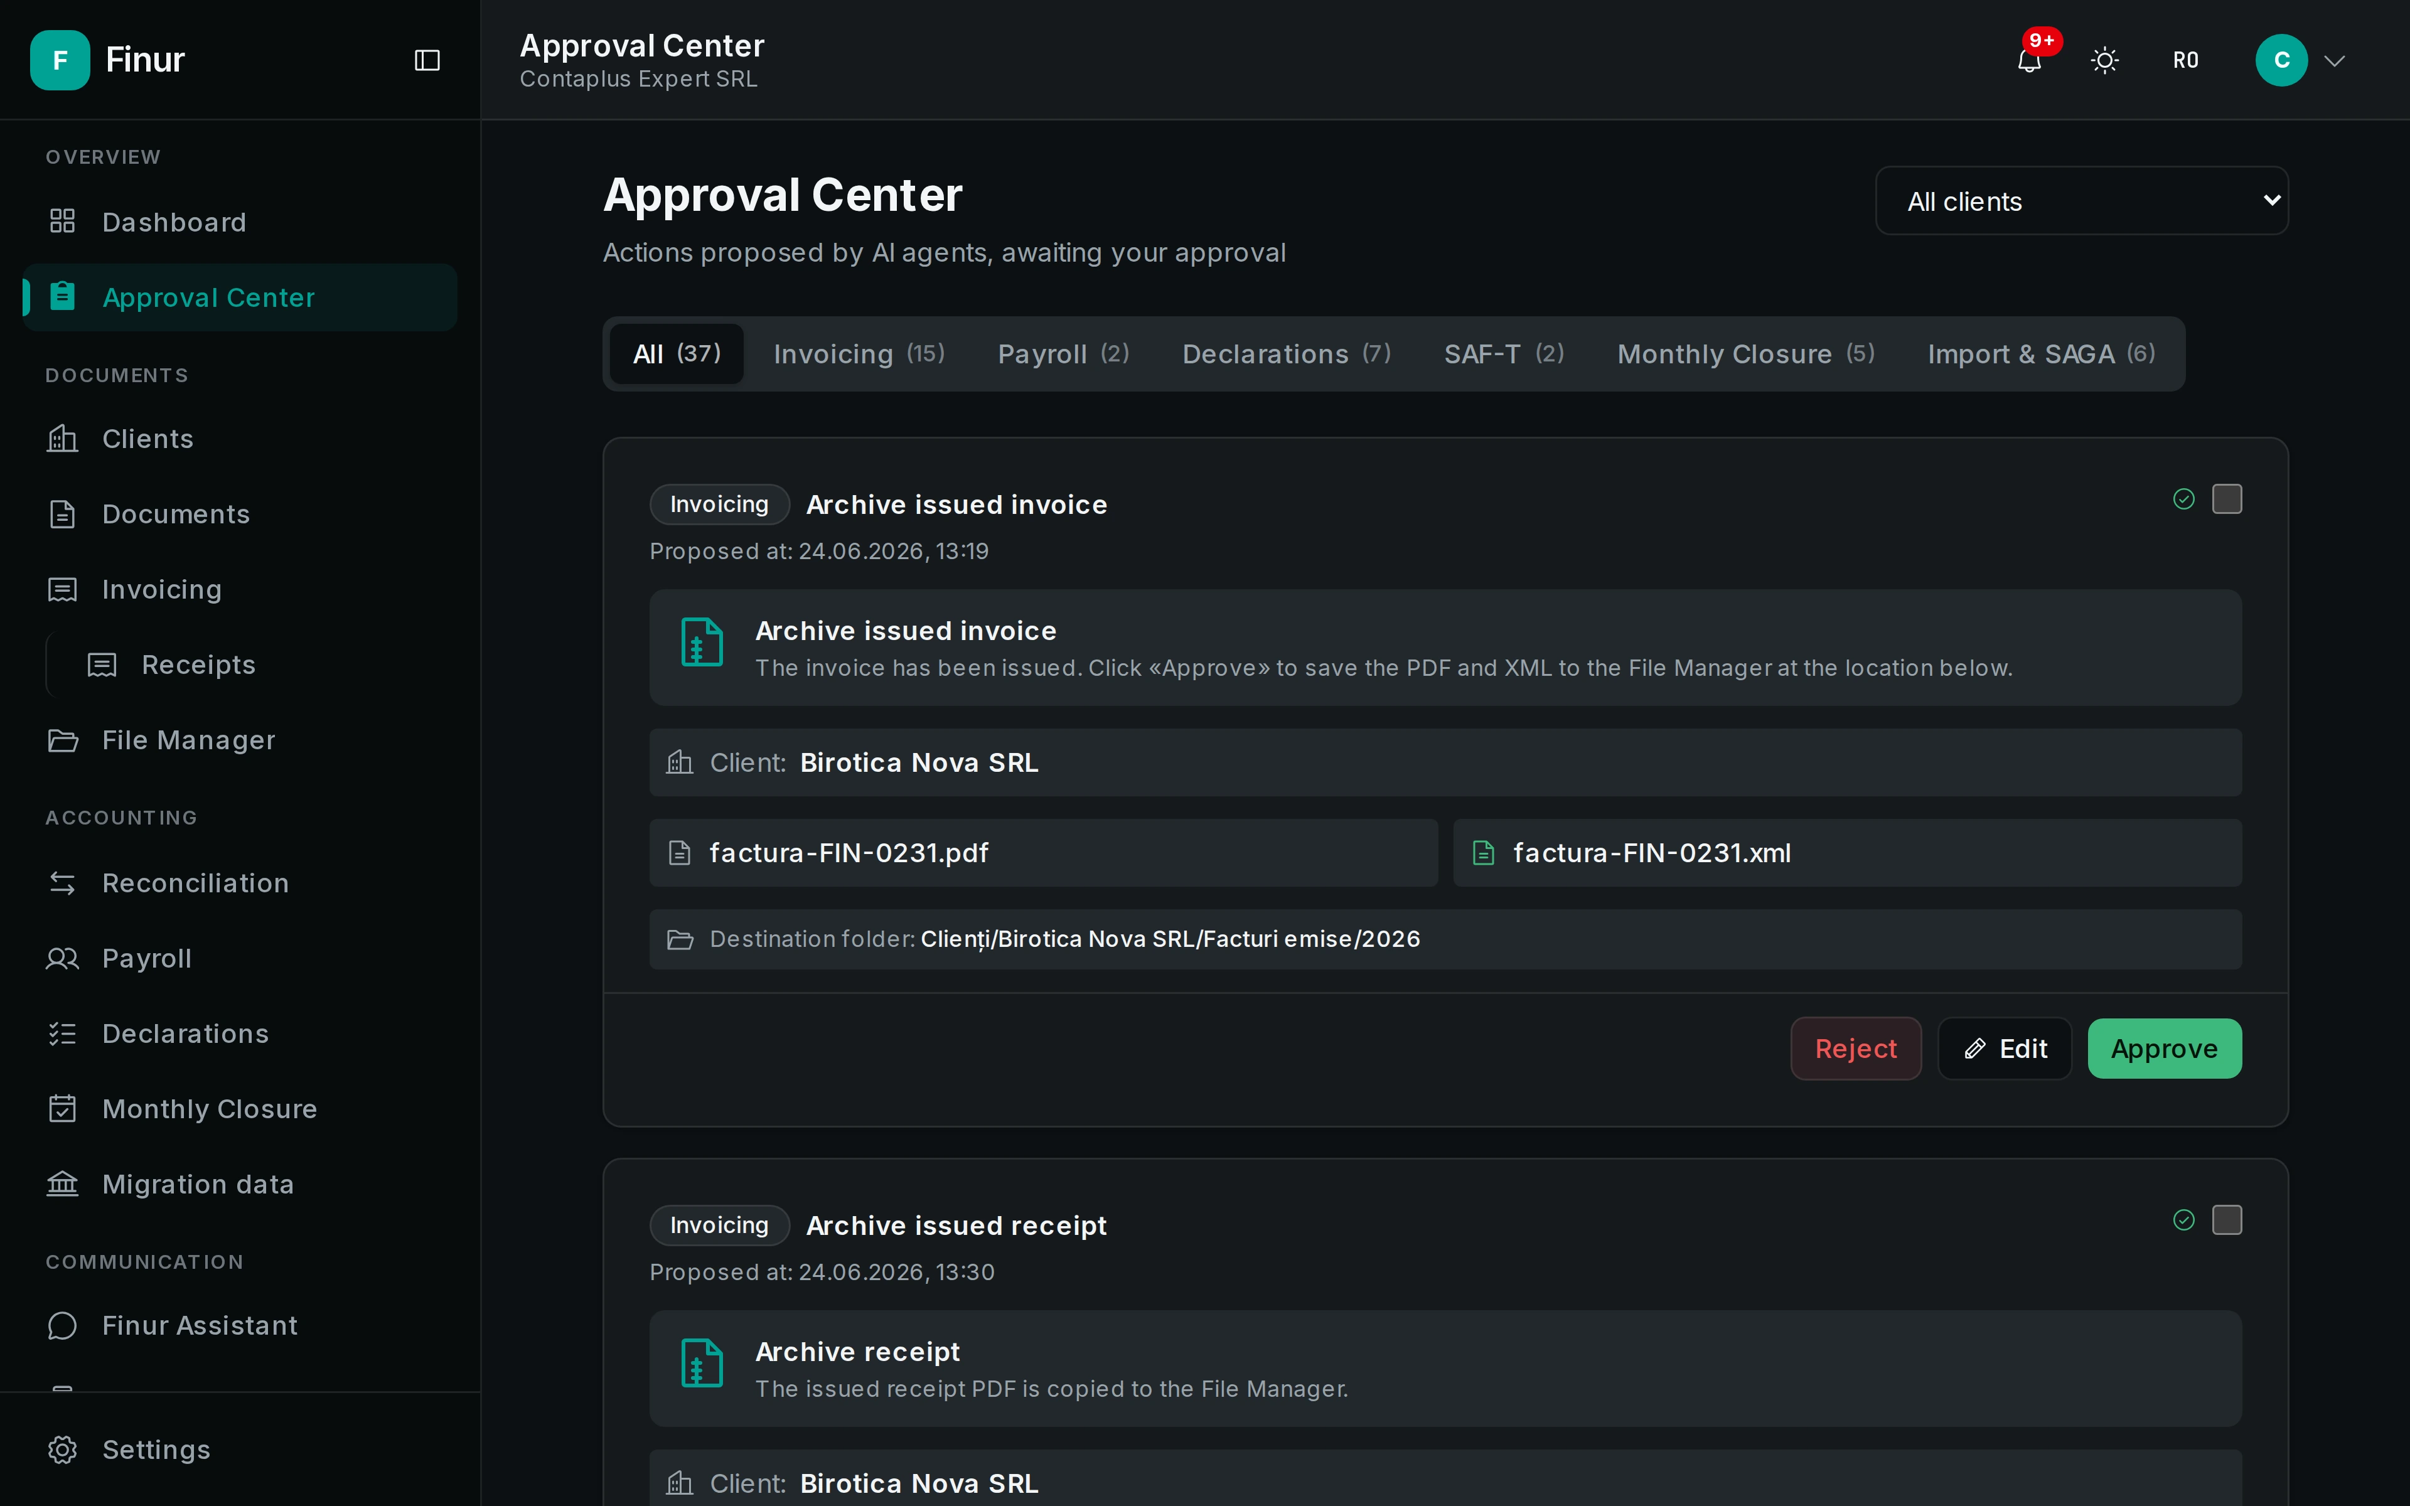Switch to Import & SAGA (6) tab

(x=2042, y=355)
